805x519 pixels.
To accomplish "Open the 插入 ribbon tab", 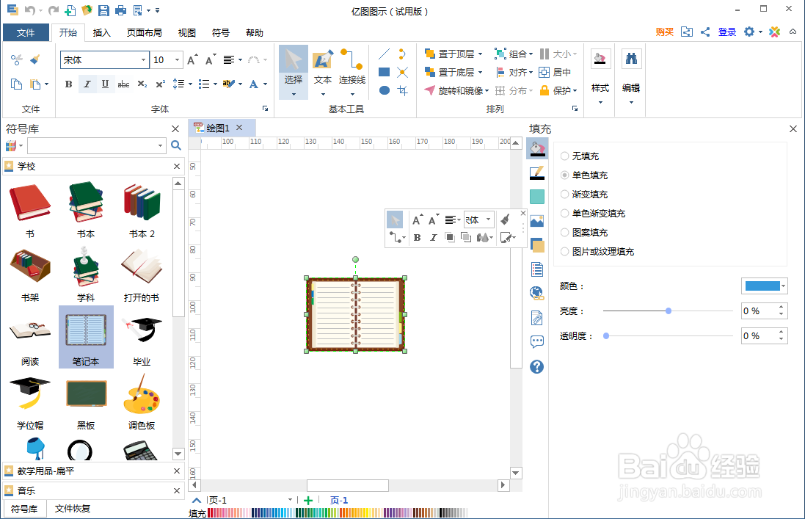I will pos(101,32).
